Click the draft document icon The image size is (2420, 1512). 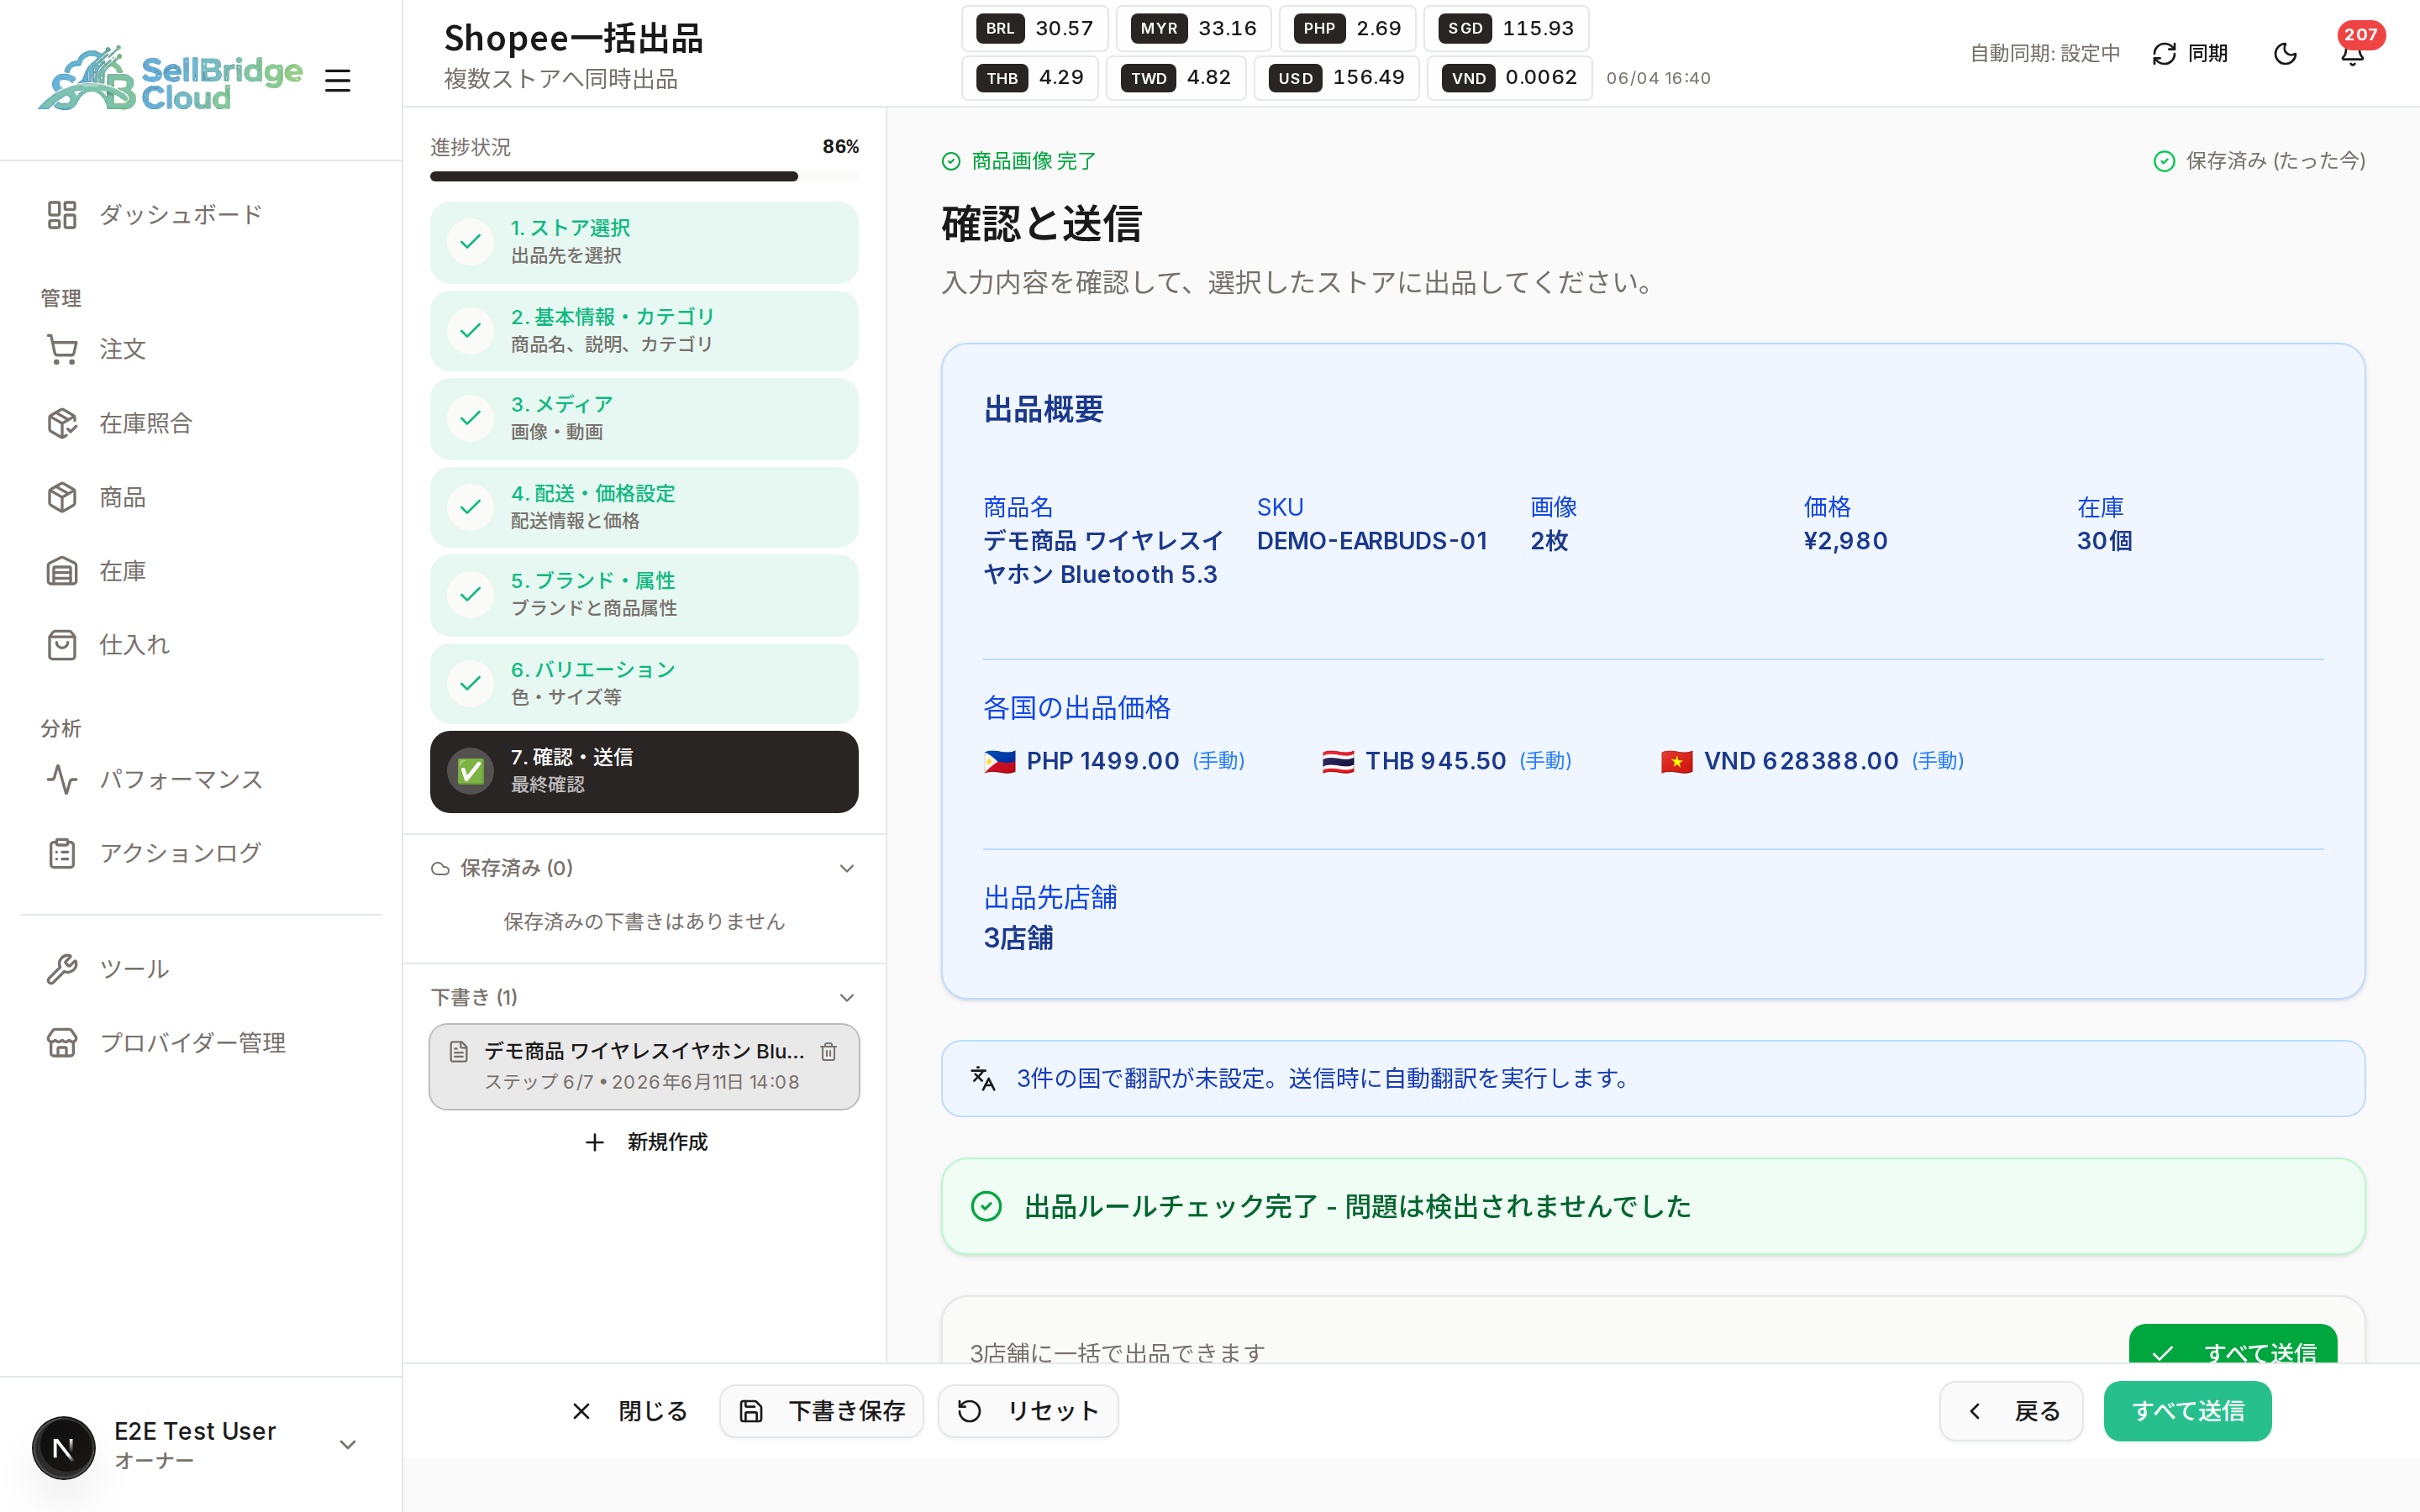(x=459, y=1051)
